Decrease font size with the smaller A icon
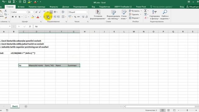Image resolution: width=199 pixels, height=112 pixels. click(x=40, y=12)
